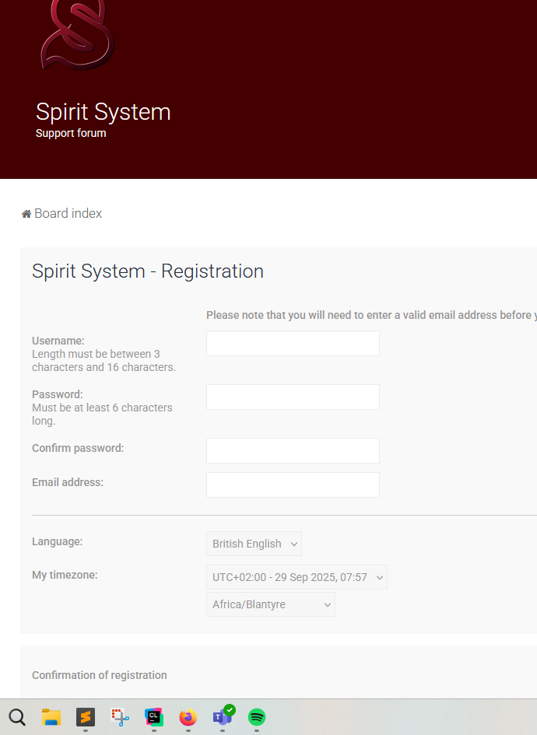Go to the Board index link
The width and height of the screenshot is (537, 735).
pos(68,214)
